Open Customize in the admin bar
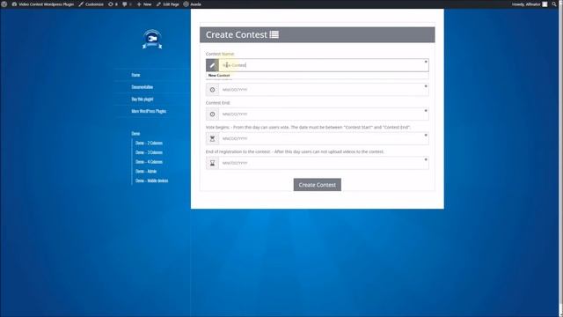The image size is (563, 317). tap(91, 4)
